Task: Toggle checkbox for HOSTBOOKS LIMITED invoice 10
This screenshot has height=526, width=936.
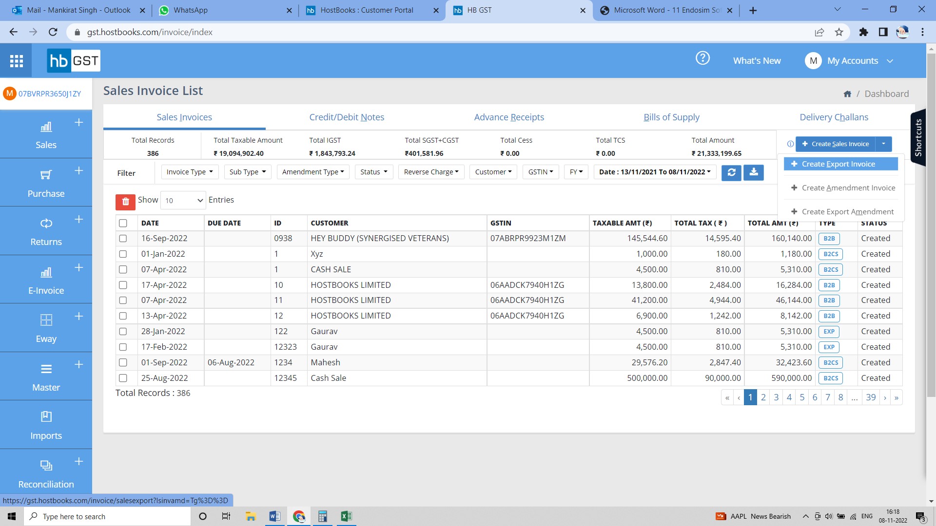Action: (123, 284)
